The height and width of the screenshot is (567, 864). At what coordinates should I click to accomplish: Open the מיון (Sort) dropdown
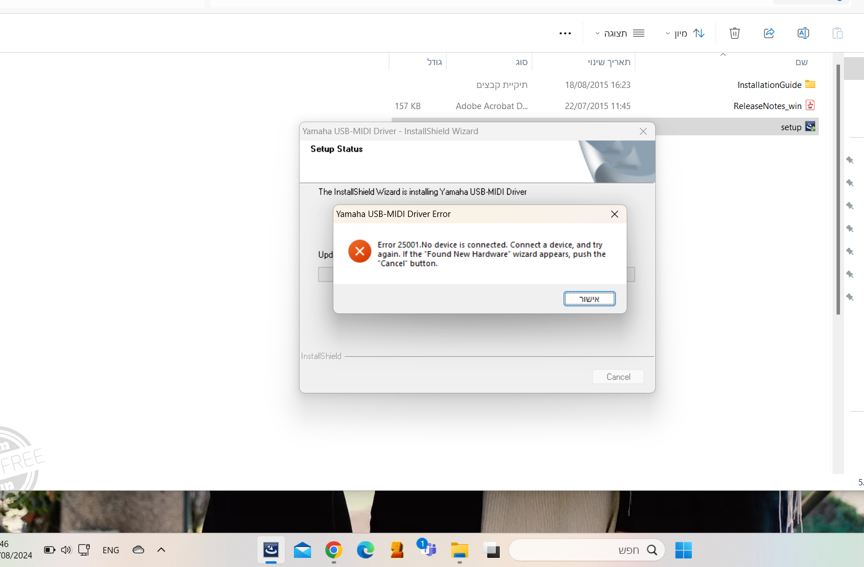click(685, 34)
